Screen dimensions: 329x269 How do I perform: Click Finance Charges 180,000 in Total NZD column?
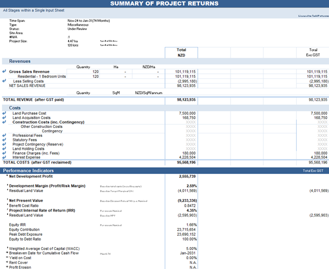click(x=189, y=153)
